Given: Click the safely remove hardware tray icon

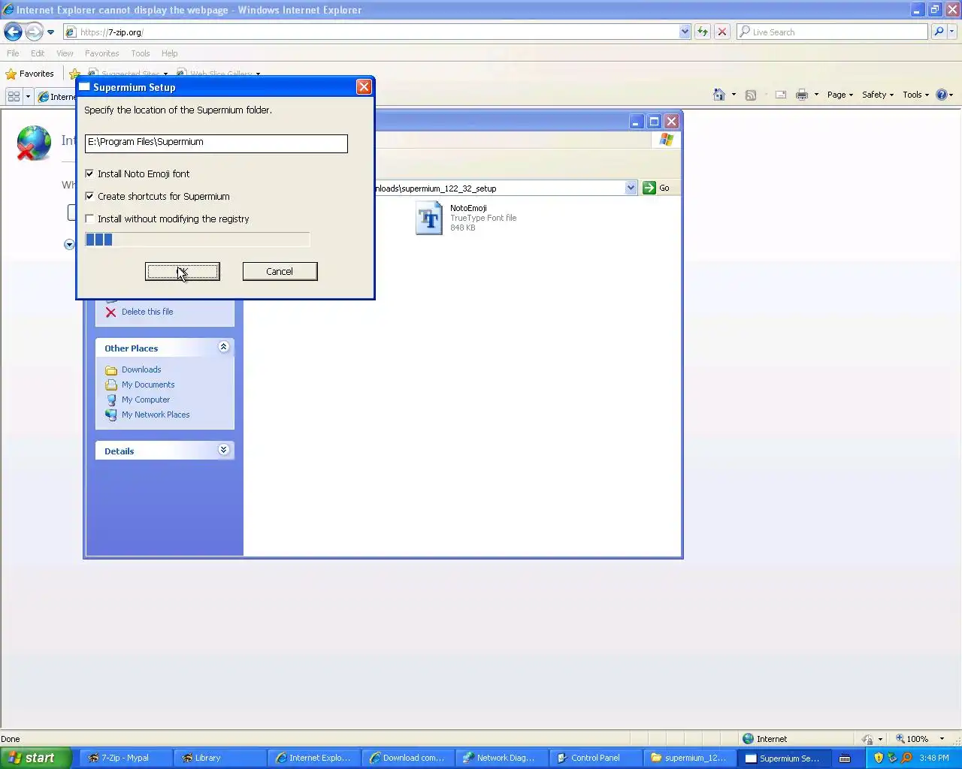Looking at the screenshot, I should click(892, 758).
